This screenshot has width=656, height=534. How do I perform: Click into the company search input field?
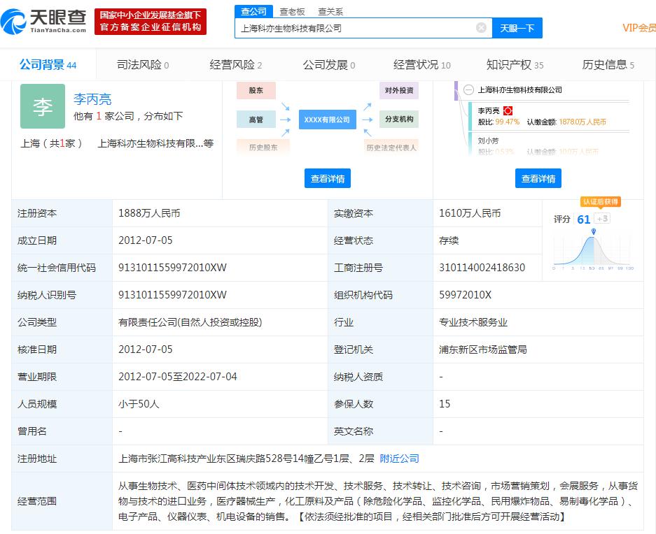356,28
